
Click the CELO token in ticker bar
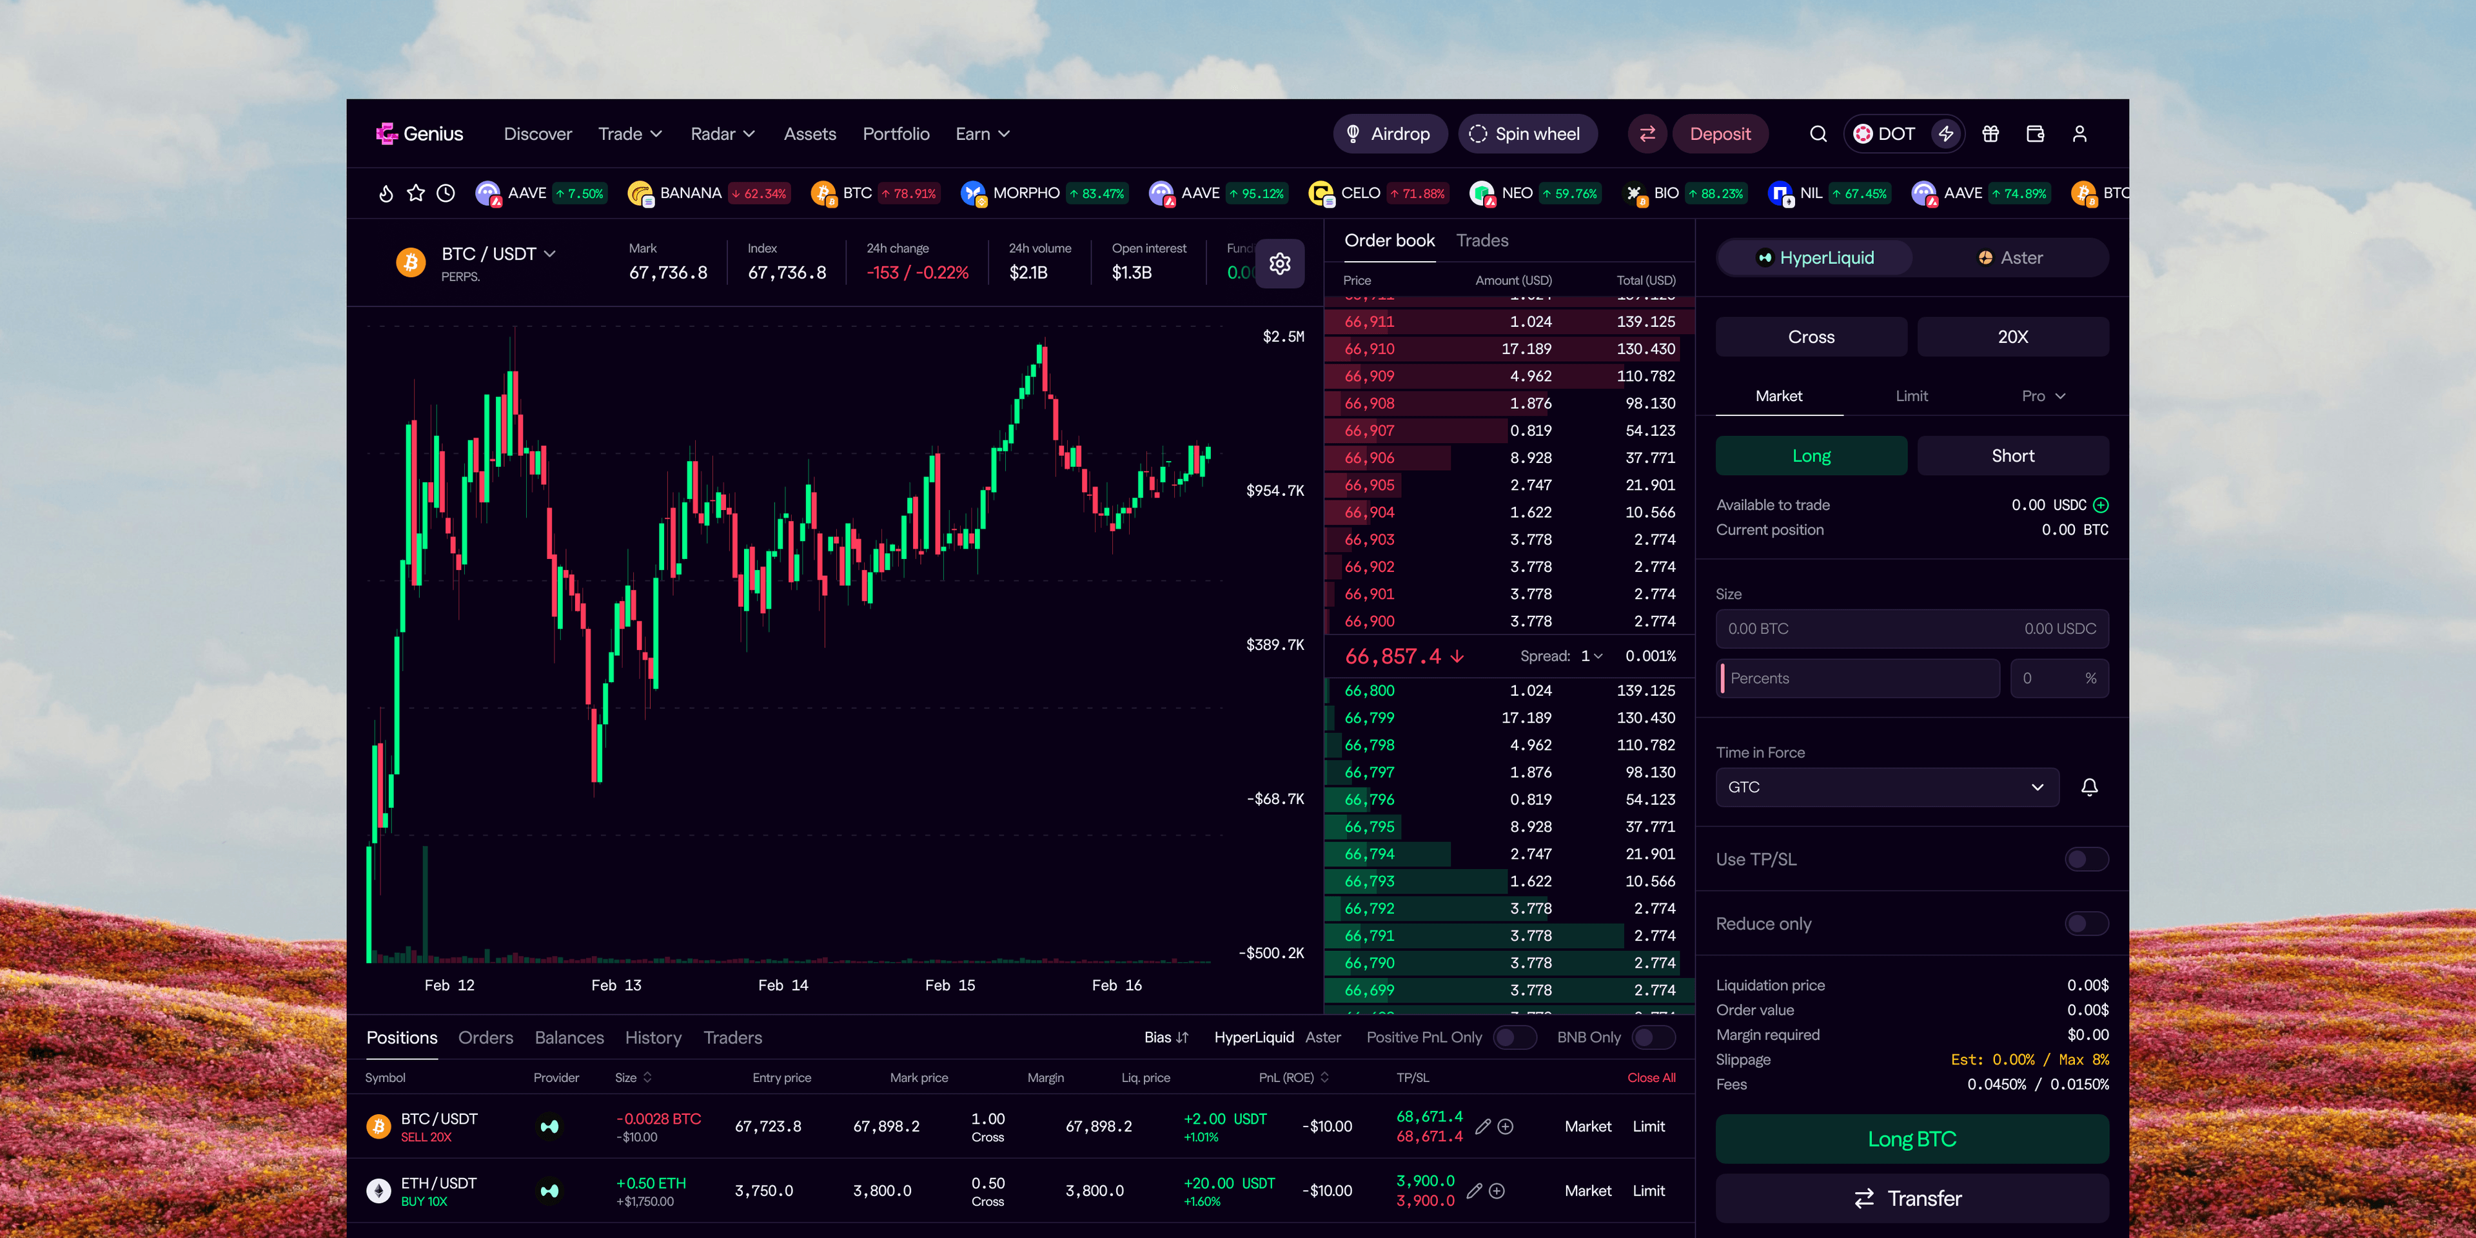click(x=1379, y=193)
